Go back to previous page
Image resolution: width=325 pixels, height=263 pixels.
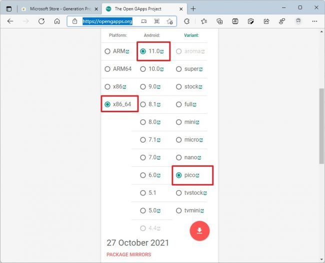pyautogui.click(x=10, y=21)
